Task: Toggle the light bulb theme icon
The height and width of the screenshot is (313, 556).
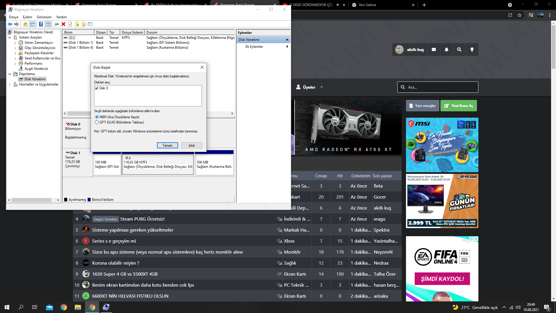Action: (x=472, y=50)
